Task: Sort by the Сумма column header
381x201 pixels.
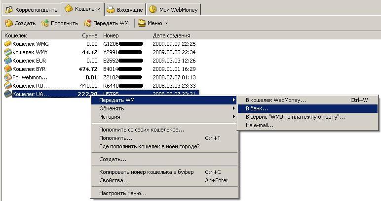Action: click(90, 35)
